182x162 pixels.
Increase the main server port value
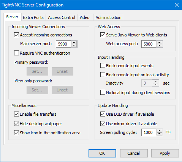pyautogui.click(x=74, y=42)
